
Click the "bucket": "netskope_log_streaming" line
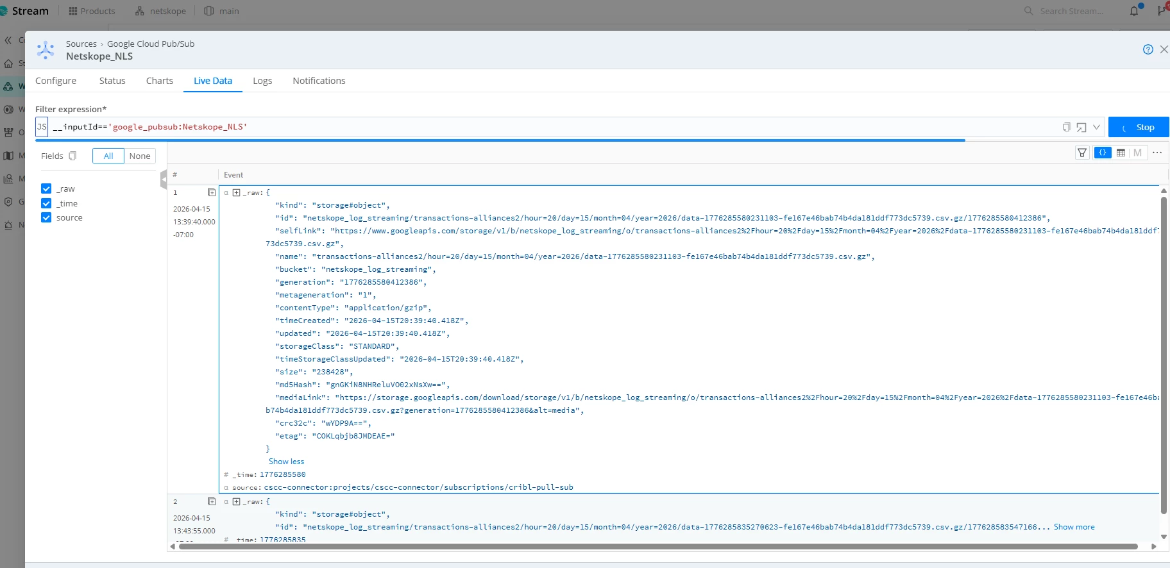click(355, 269)
